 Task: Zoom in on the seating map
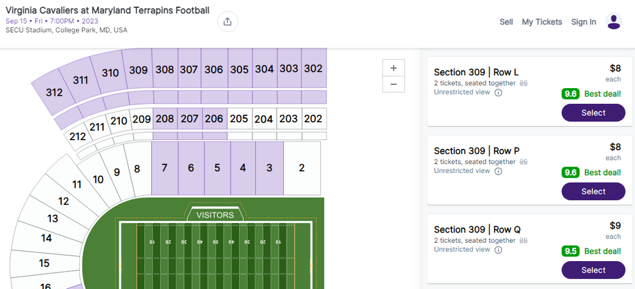pos(394,68)
